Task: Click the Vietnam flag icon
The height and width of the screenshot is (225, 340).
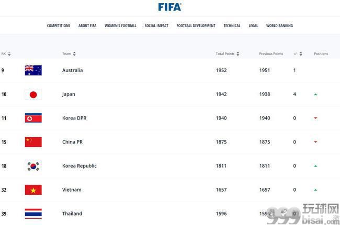Action: tap(33, 190)
